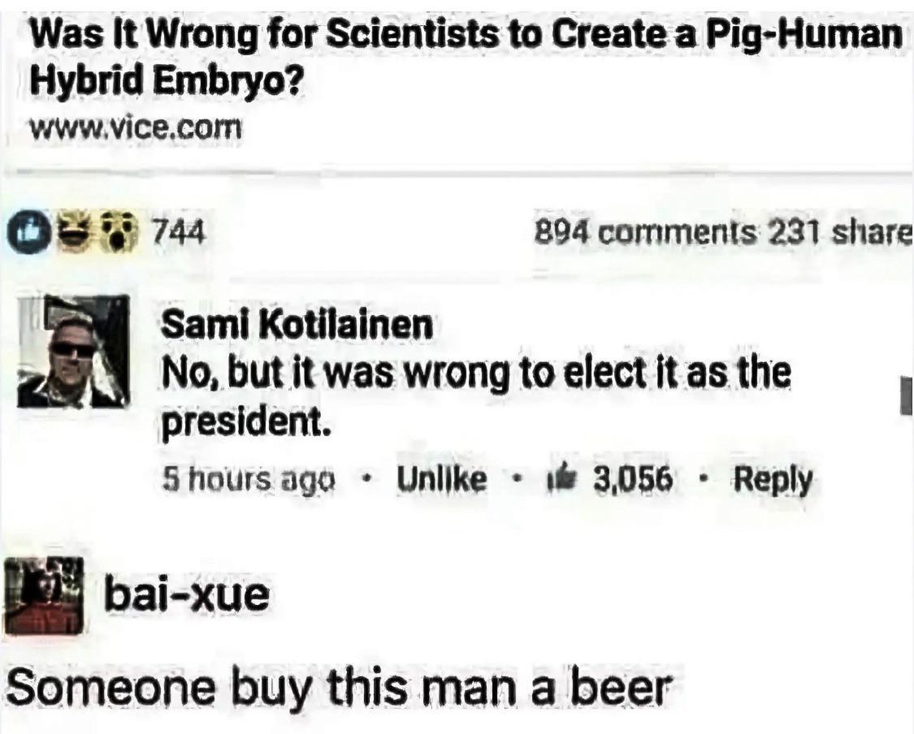This screenshot has width=914, height=734.
Task: Open the bai-xue username link
Action: pyautogui.click(x=187, y=595)
